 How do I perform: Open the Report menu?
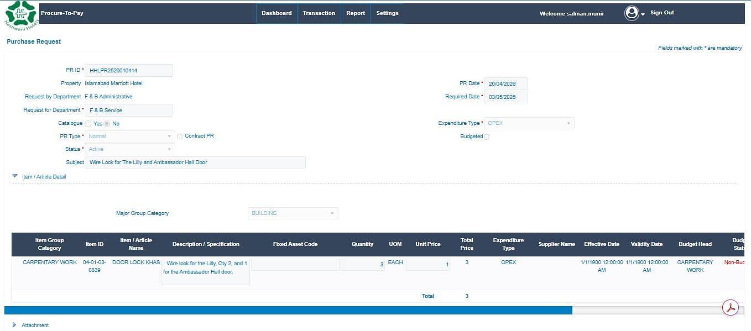(x=356, y=13)
